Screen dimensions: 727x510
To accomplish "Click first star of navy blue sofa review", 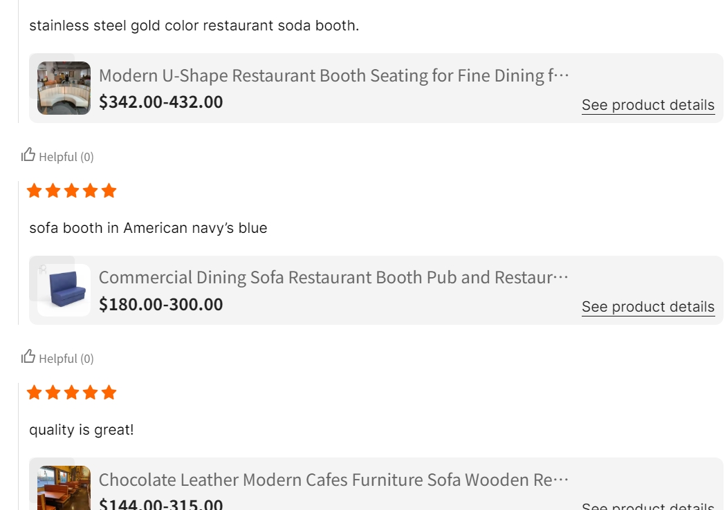I will coord(35,191).
